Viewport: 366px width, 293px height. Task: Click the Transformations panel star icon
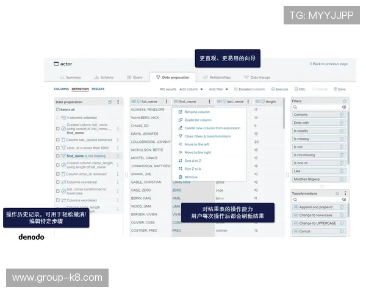pos(337,194)
